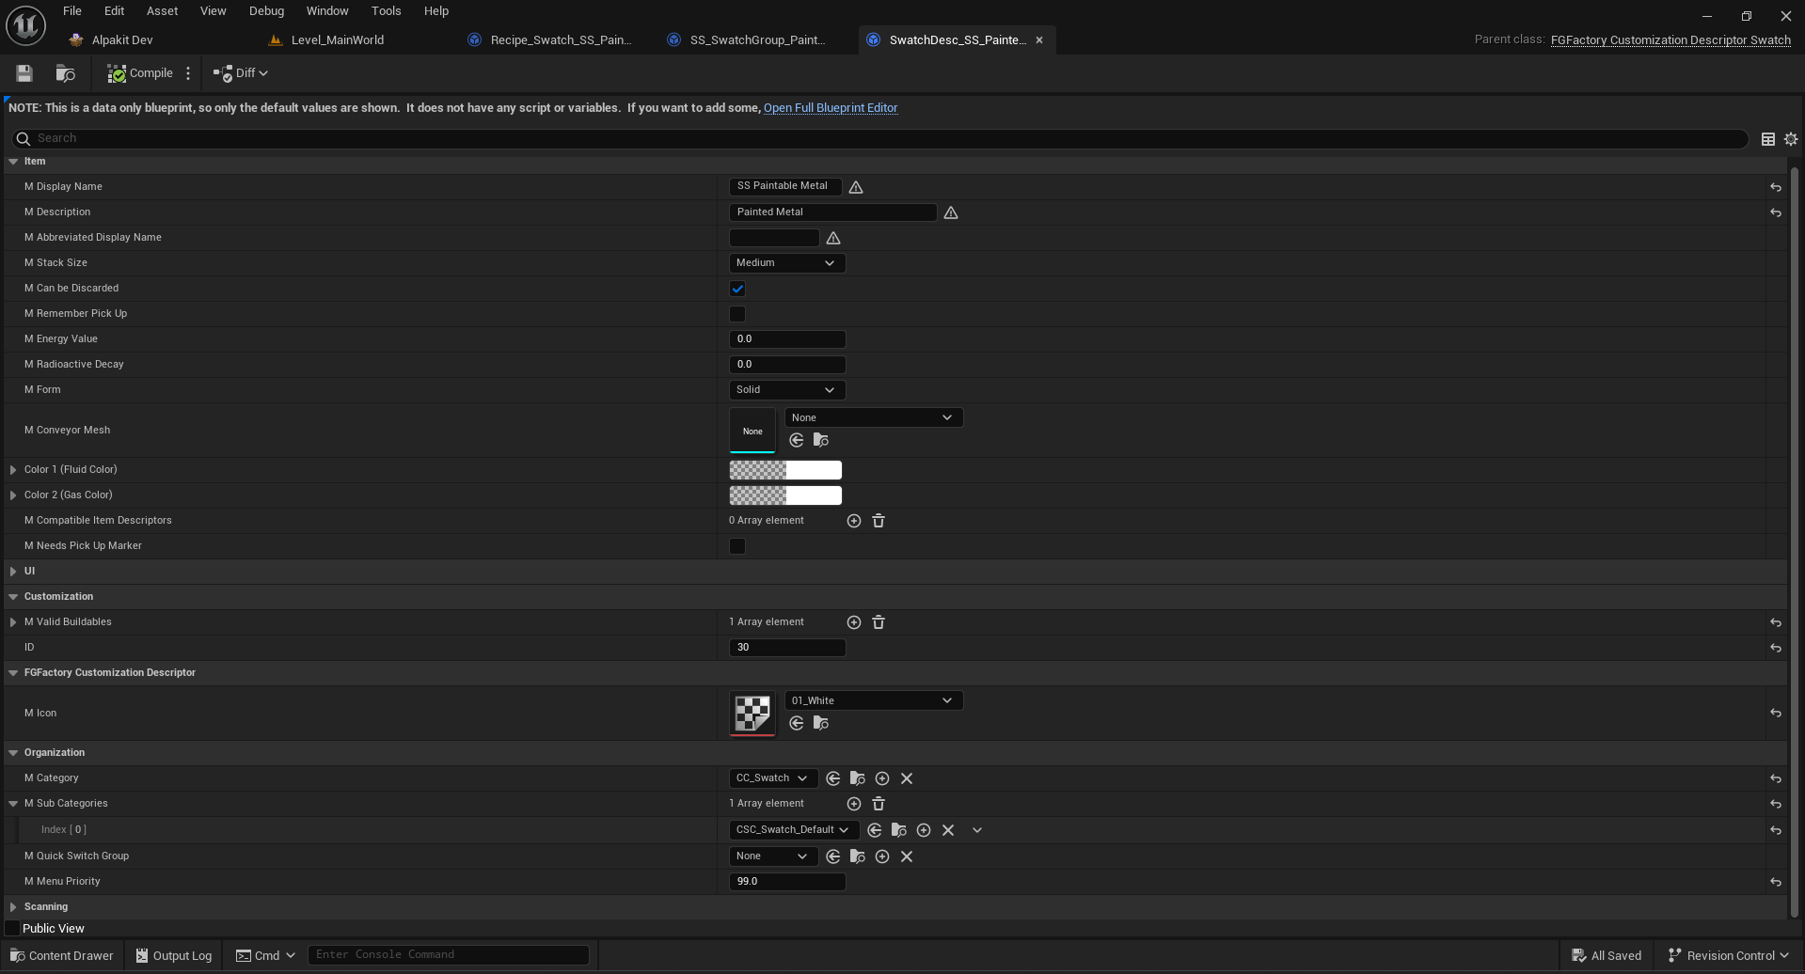Click M Menu Priority value field

click(x=787, y=882)
